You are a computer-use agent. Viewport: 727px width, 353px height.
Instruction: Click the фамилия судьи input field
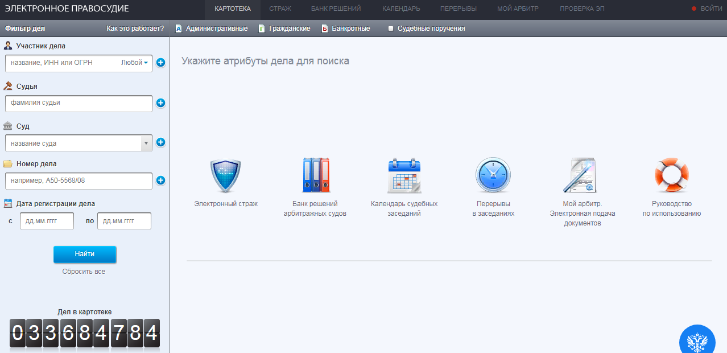pyautogui.click(x=79, y=103)
